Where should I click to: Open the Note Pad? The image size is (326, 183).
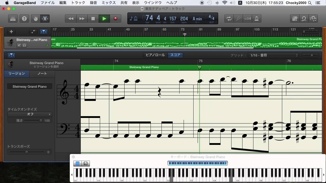(295, 19)
